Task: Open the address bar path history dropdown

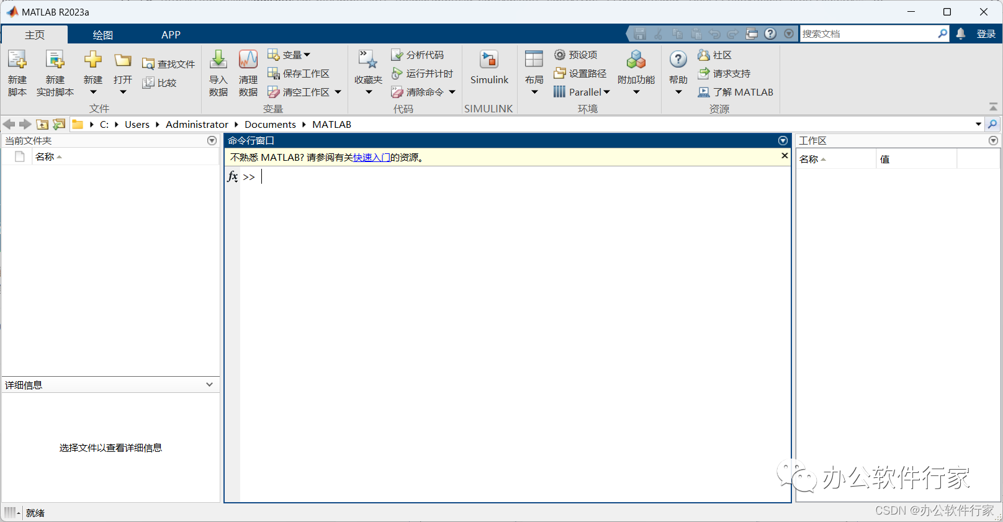Action: [978, 124]
